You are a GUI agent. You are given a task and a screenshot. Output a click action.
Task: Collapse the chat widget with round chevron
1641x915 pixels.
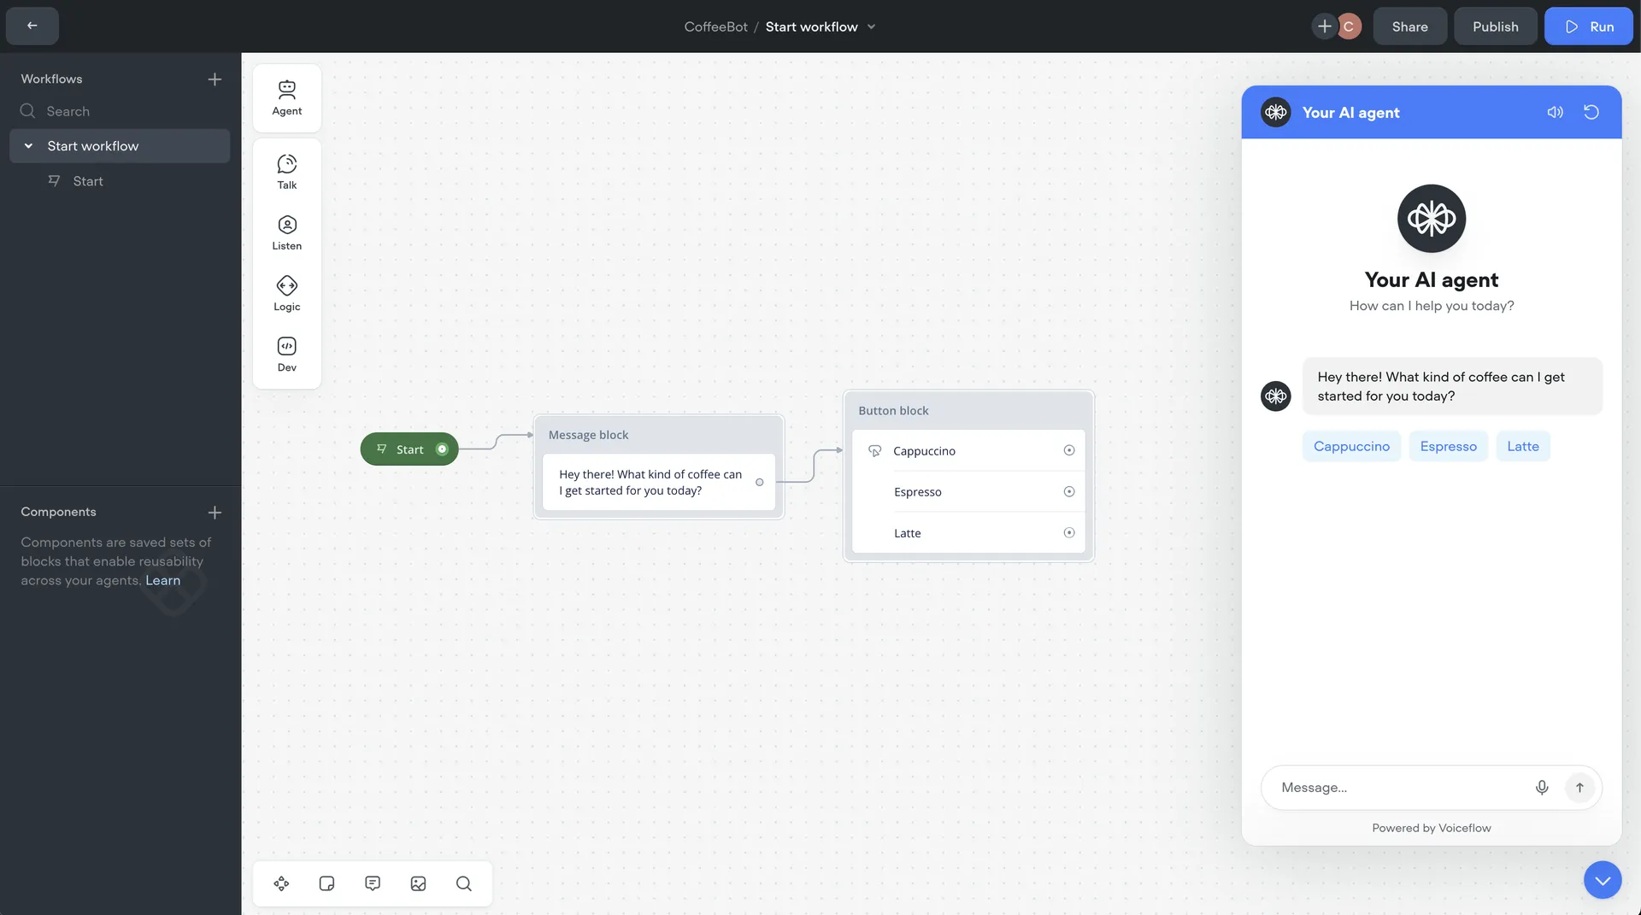pyautogui.click(x=1603, y=880)
